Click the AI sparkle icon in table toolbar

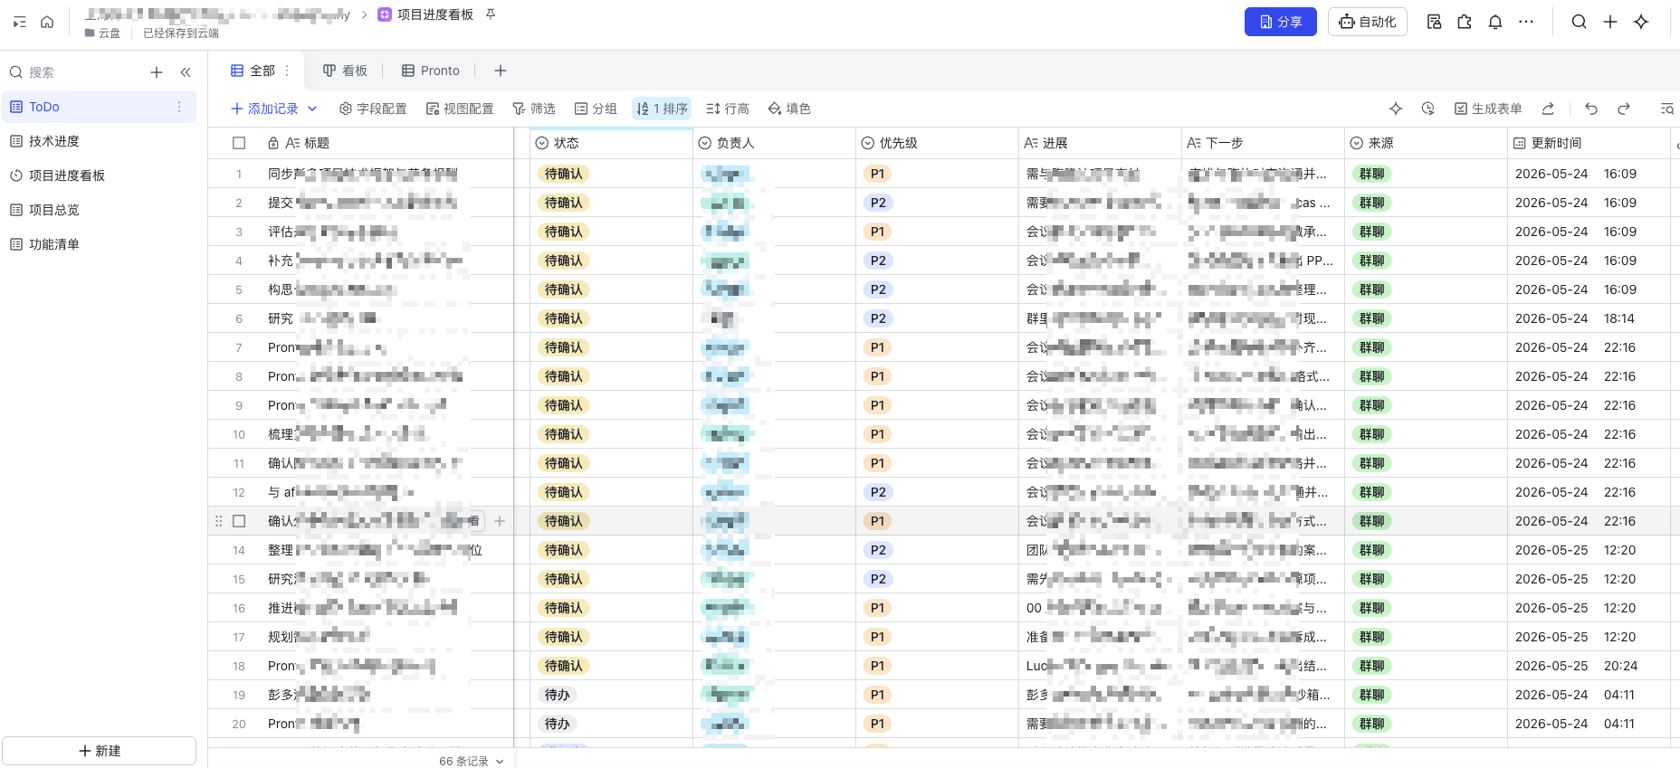[1396, 109]
